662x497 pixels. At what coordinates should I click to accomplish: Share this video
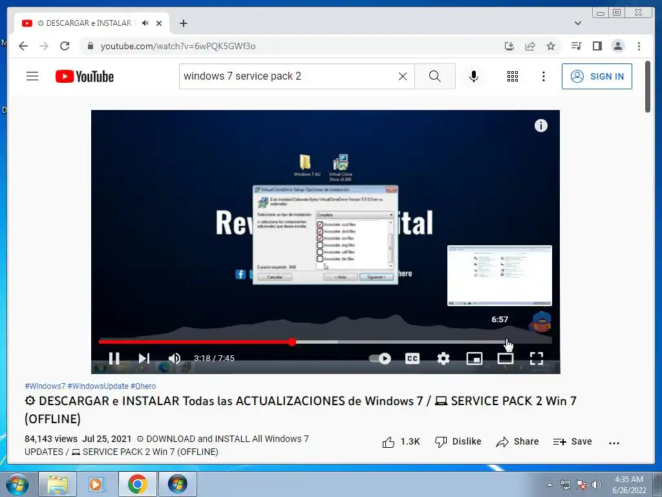coord(517,441)
